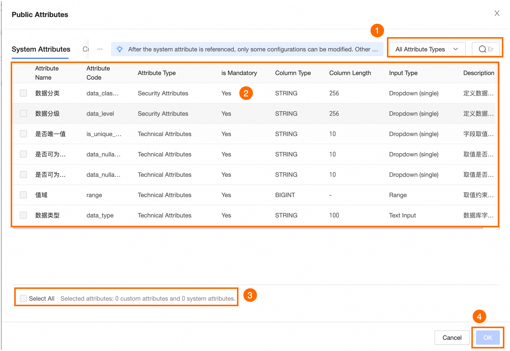Click the selected attributes summary text
Screen dimensions: 510x351
click(148, 299)
